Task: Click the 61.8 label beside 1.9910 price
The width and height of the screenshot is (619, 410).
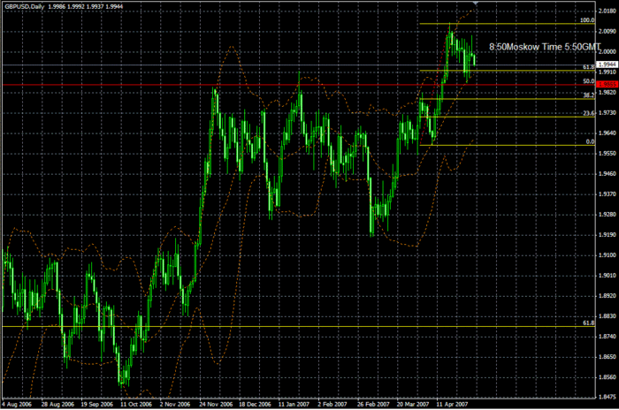Action: coord(589,67)
